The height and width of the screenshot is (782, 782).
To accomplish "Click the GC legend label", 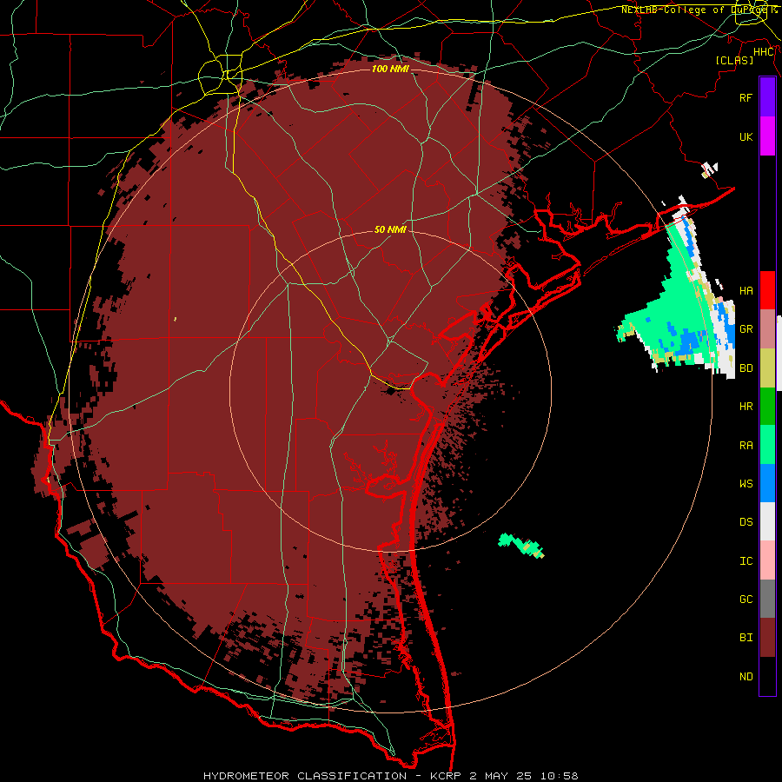I will point(746,600).
